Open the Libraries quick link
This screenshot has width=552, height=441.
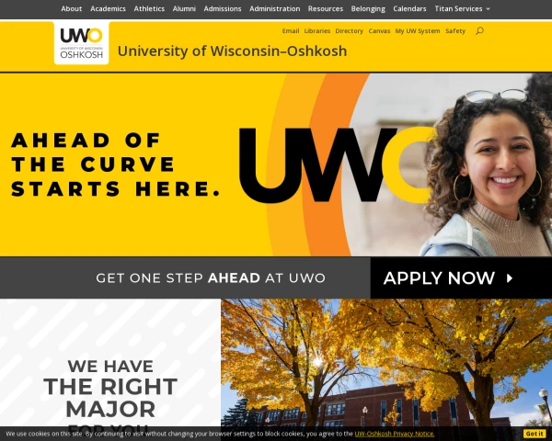coord(317,31)
